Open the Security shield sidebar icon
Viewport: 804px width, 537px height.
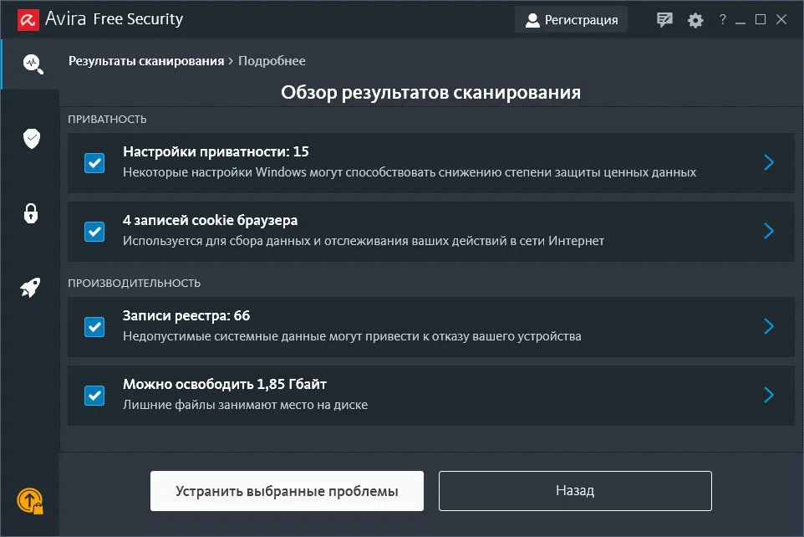click(32, 139)
